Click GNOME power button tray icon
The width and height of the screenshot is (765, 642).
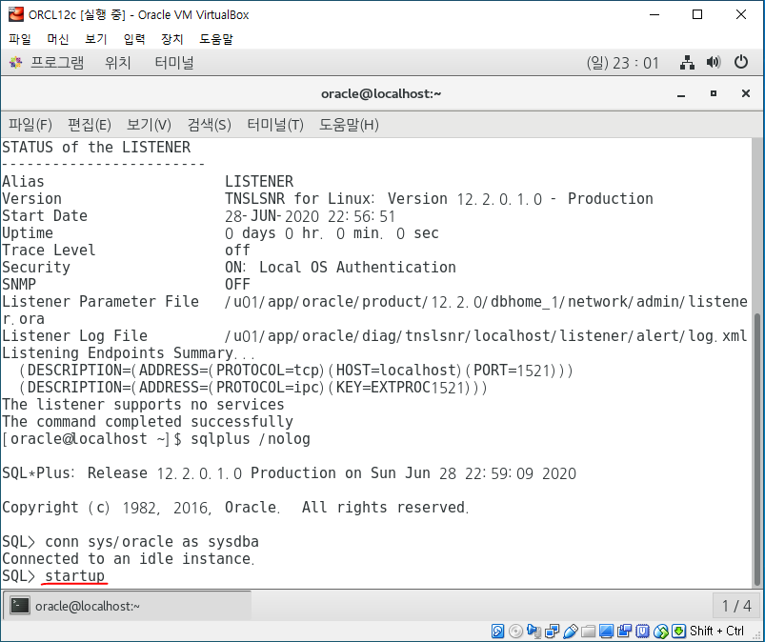pyautogui.click(x=740, y=63)
